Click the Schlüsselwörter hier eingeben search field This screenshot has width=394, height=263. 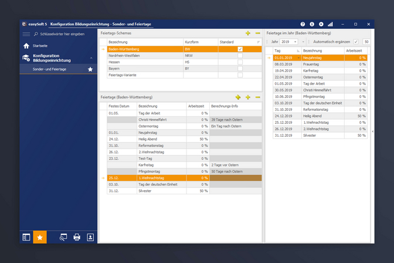coord(62,34)
